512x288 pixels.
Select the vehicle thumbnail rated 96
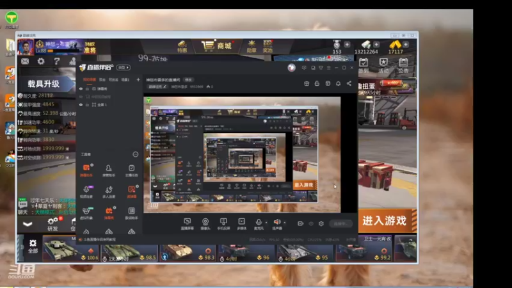[246, 252]
